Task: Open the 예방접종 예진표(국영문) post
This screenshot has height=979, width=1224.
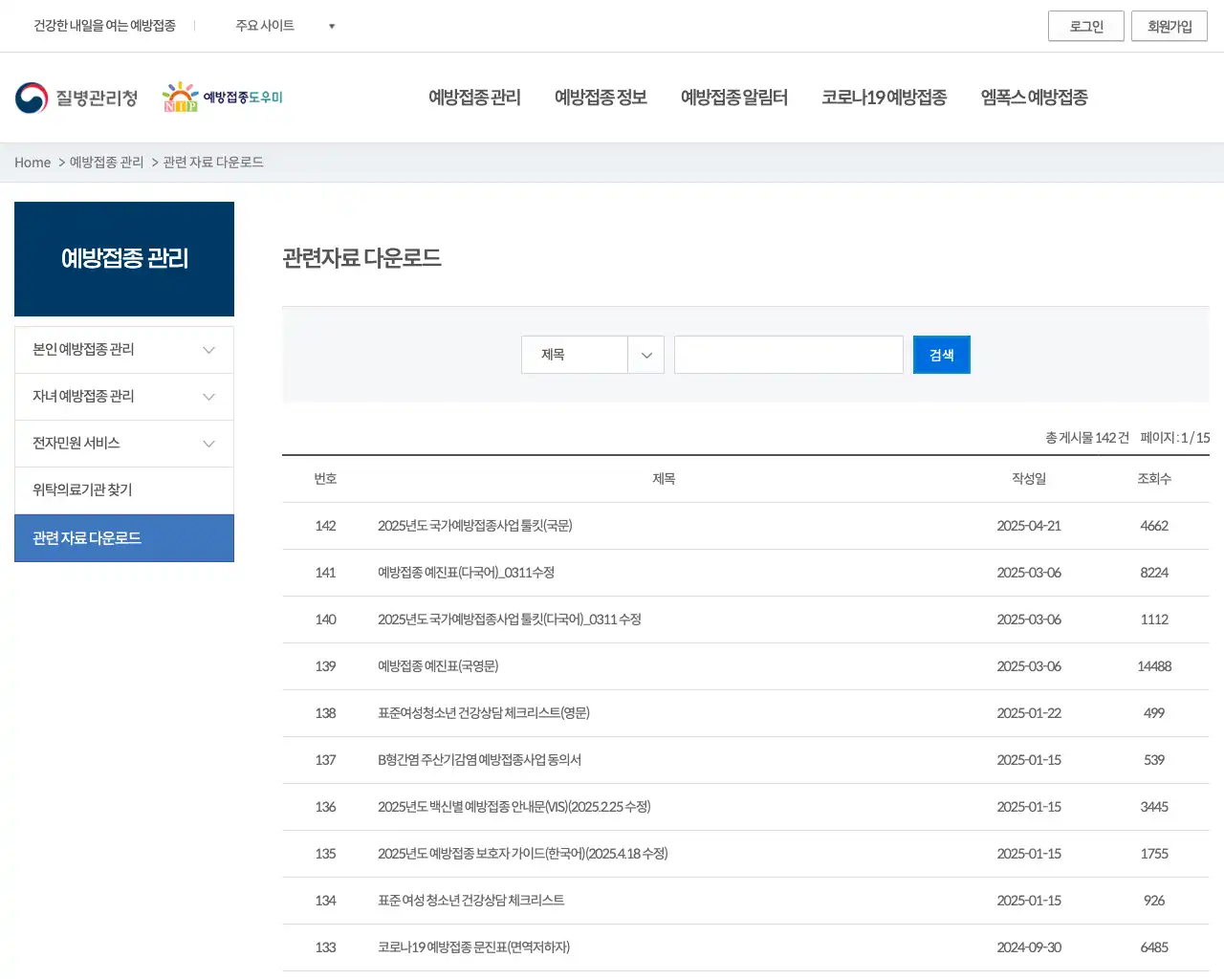Action: pyautogui.click(x=441, y=665)
